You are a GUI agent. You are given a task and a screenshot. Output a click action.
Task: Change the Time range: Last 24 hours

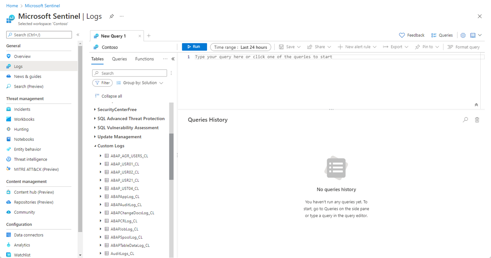[241, 47]
